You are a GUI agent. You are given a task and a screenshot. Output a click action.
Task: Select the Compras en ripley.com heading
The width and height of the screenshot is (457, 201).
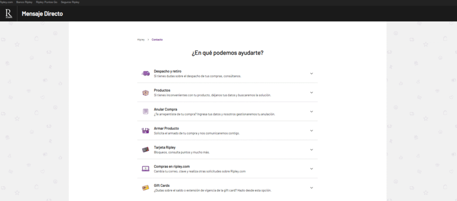pos(172,166)
